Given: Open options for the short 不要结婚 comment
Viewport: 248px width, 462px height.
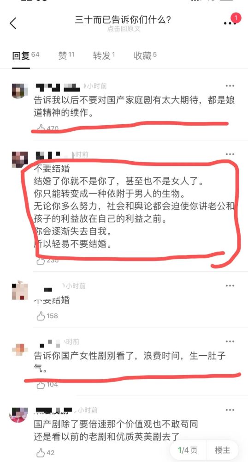Looking at the screenshot, I should pos(230,286).
